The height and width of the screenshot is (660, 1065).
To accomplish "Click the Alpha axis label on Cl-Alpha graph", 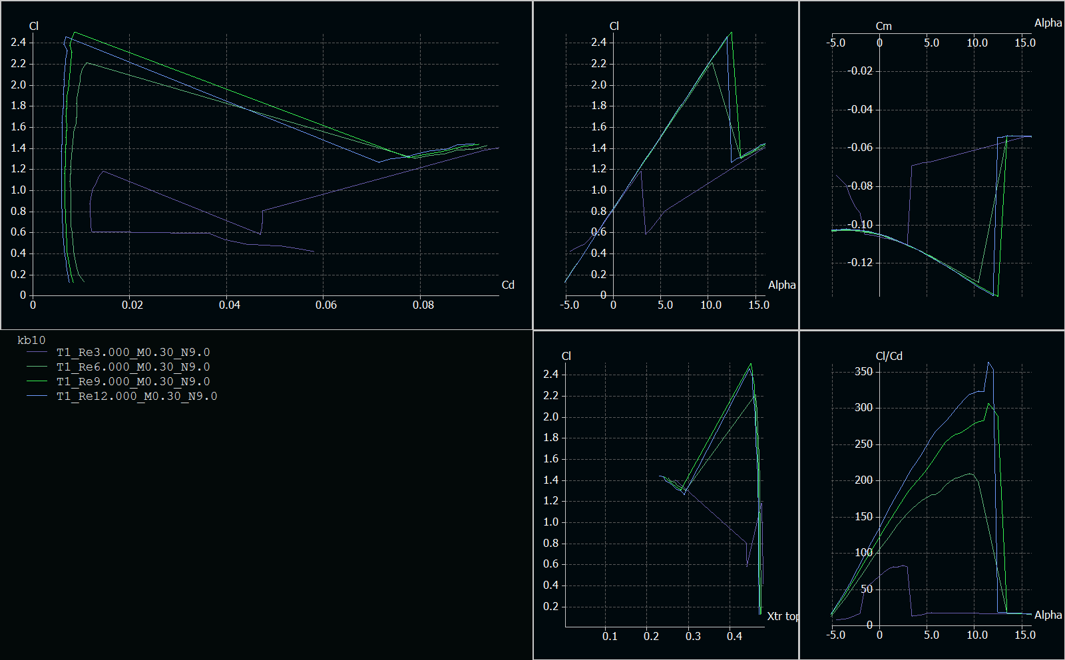I will pos(781,285).
